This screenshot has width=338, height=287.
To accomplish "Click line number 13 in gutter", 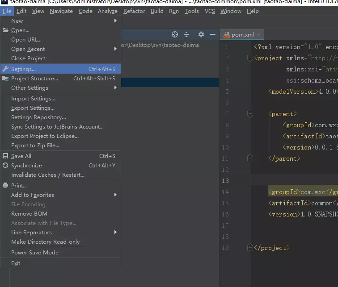I will click(x=225, y=181).
